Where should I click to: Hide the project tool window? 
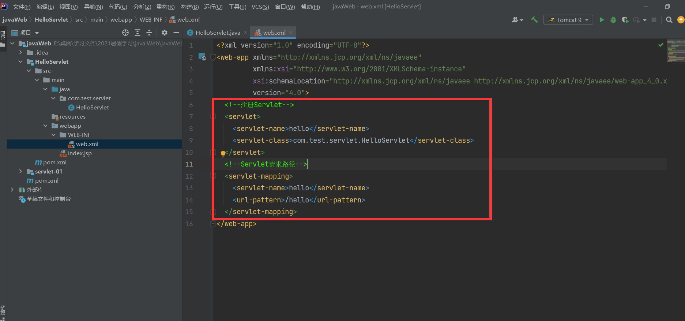tap(176, 33)
